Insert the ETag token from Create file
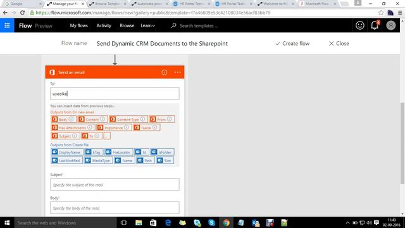 pyautogui.click(x=94, y=152)
